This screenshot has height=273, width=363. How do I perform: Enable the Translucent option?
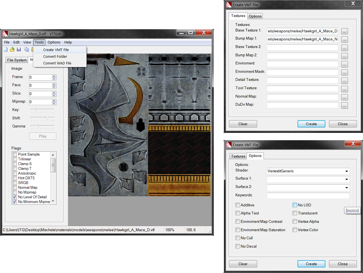pyautogui.click(x=295, y=213)
